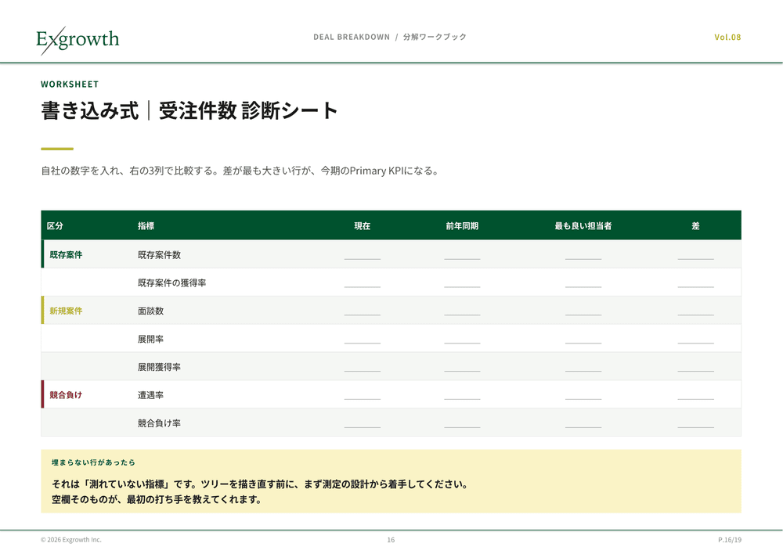Click the 現在 column header
Screen dimensions: 783x554
coord(363,225)
